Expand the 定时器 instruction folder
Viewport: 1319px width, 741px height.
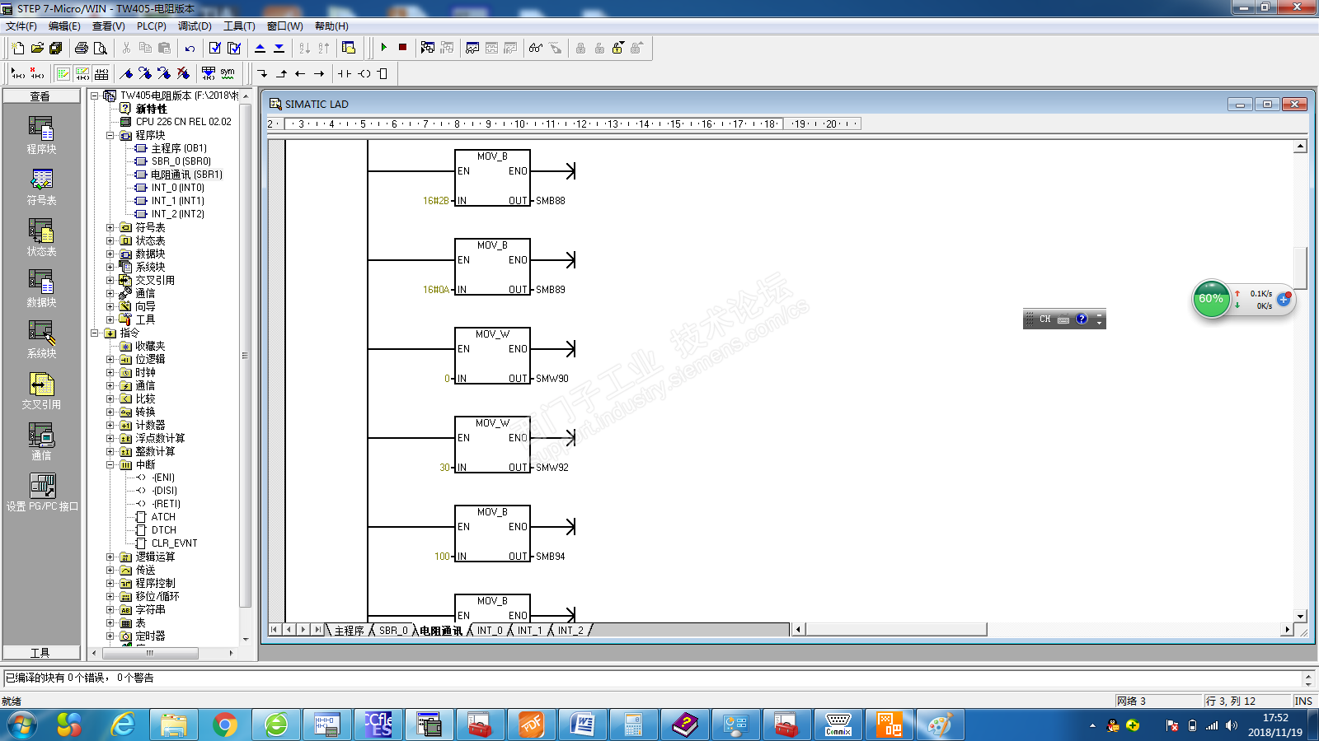[x=110, y=636]
